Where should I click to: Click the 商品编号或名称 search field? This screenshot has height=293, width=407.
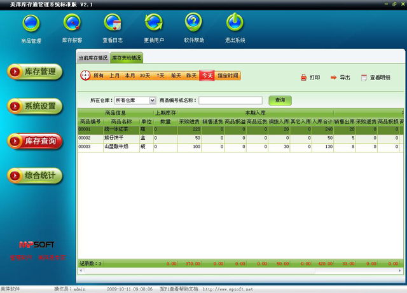click(230, 100)
